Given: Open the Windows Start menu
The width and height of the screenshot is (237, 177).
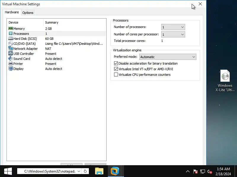Looking at the screenshot, I should pos(8,171).
